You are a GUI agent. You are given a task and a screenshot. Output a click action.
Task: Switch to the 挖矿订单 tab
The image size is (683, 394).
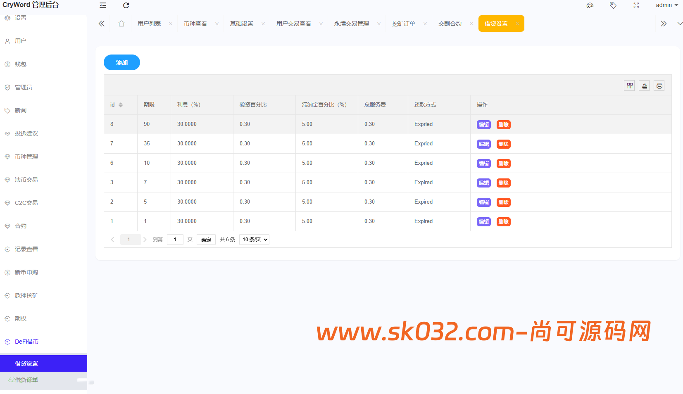[x=404, y=24]
